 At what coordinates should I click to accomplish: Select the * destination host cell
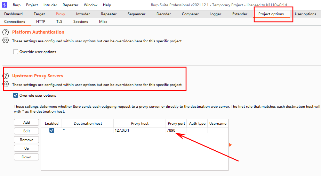tap(88, 130)
